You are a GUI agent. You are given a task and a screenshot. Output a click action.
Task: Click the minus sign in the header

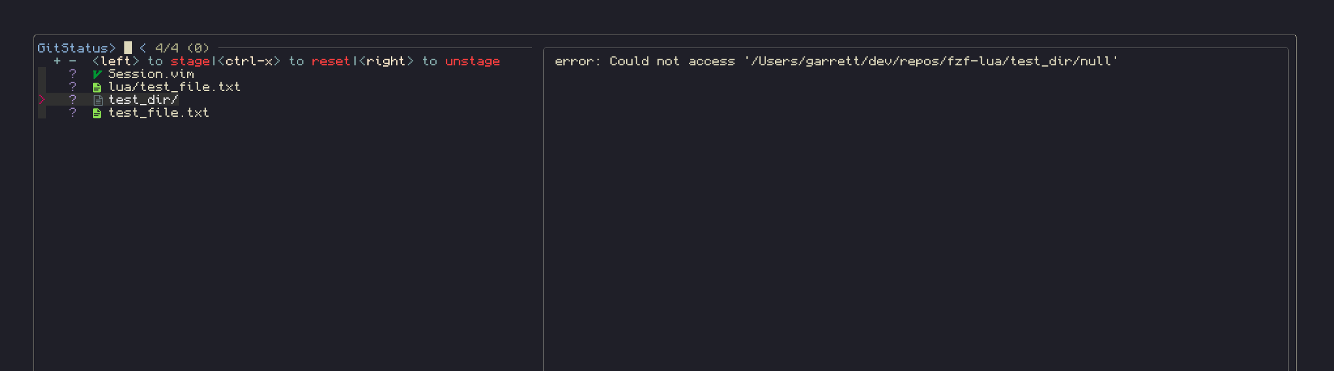72,61
